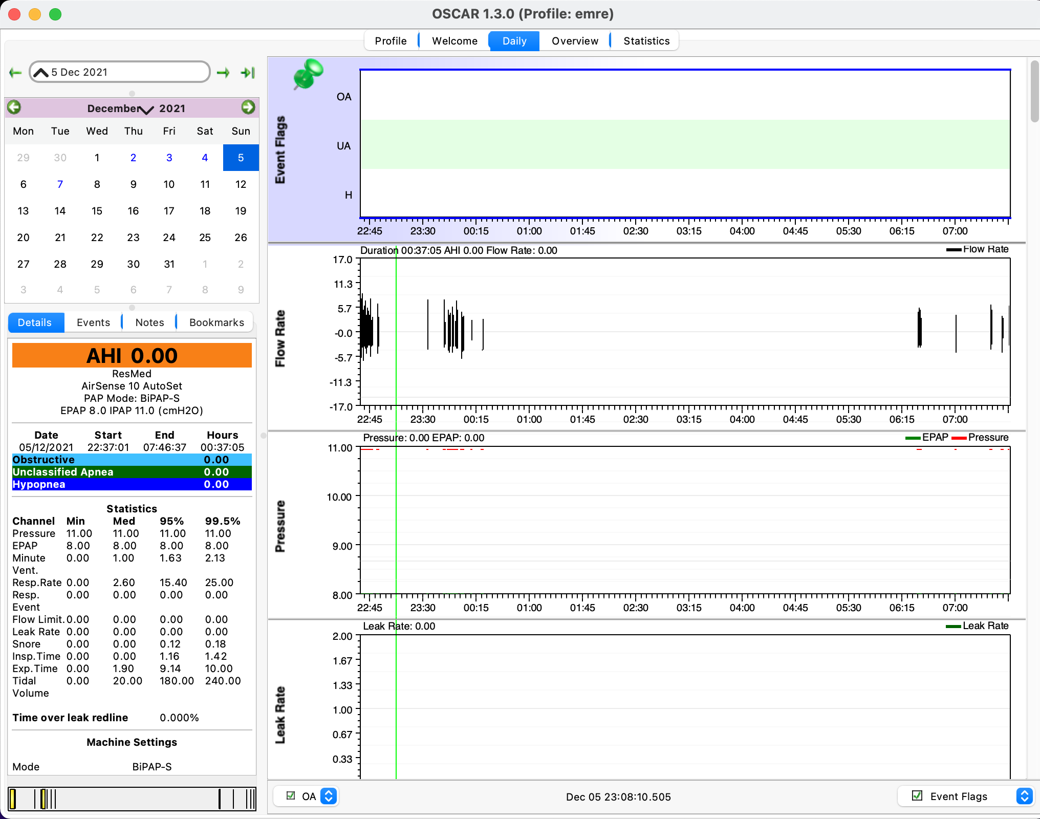
Task: Select December 3 in the calendar
Action: coord(169,158)
